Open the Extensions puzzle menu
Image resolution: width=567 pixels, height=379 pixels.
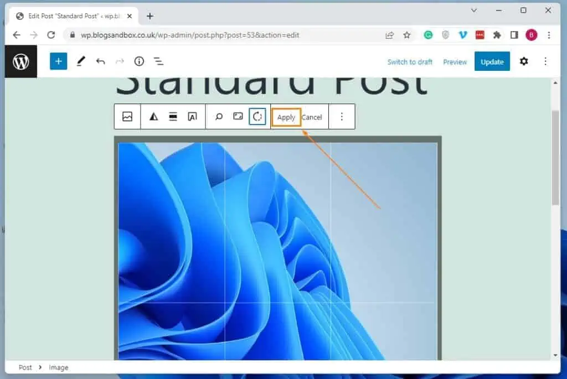coord(497,35)
